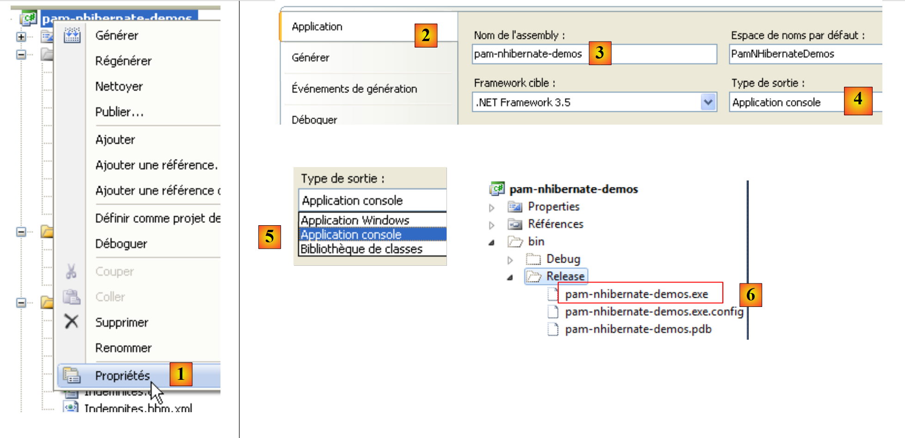
Task: Open the Framework cible dropdown arrow
Action: (x=708, y=102)
